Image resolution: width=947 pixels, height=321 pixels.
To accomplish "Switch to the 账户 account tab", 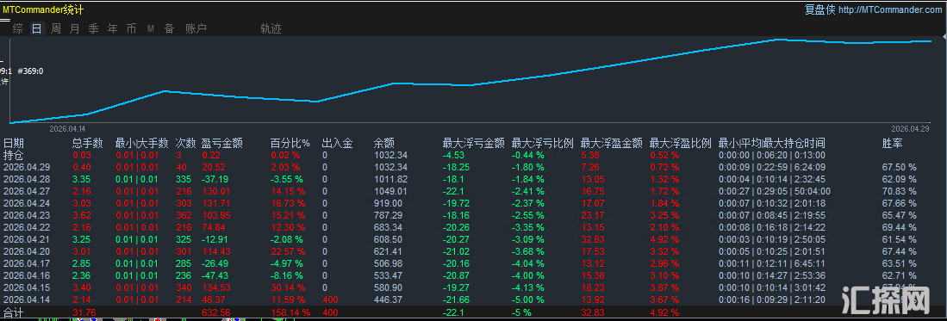I will [x=196, y=28].
